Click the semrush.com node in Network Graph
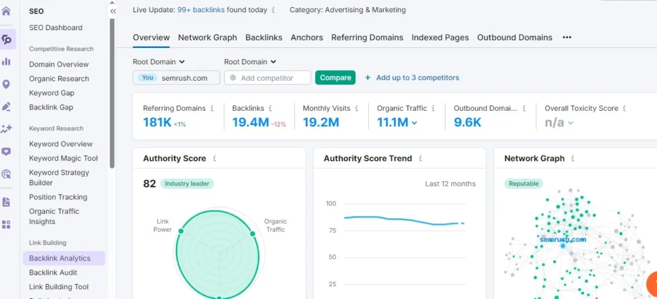 coord(563,245)
